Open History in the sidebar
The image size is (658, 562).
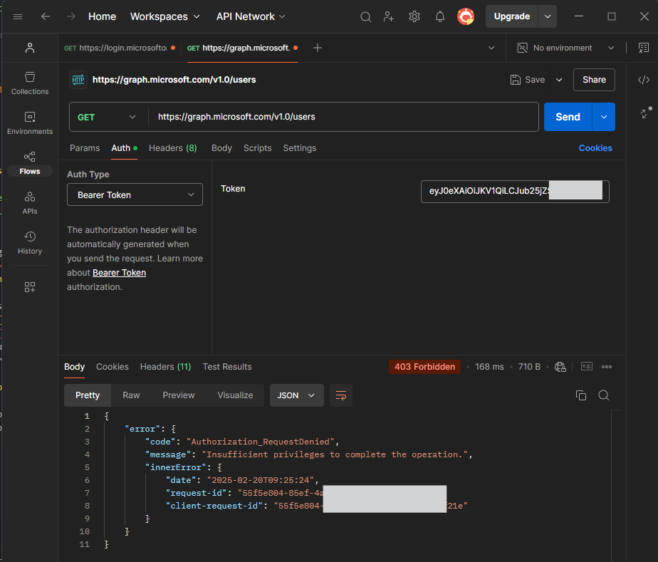[30, 243]
